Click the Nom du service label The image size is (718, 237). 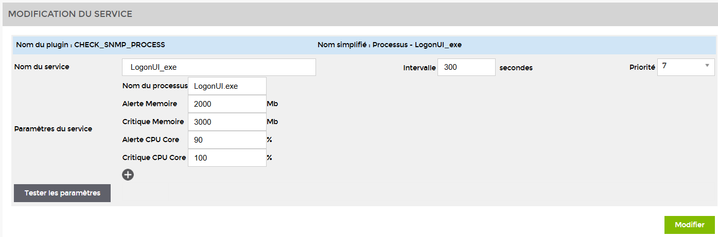pyautogui.click(x=41, y=67)
